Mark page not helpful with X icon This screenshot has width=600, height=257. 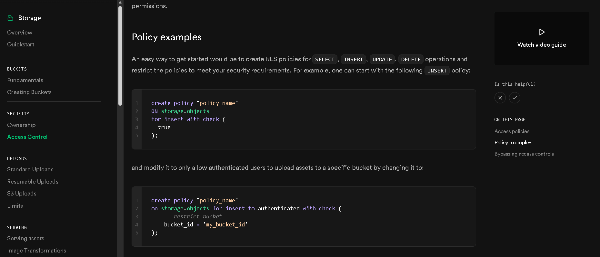pyautogui.click(x=500, y=98)
